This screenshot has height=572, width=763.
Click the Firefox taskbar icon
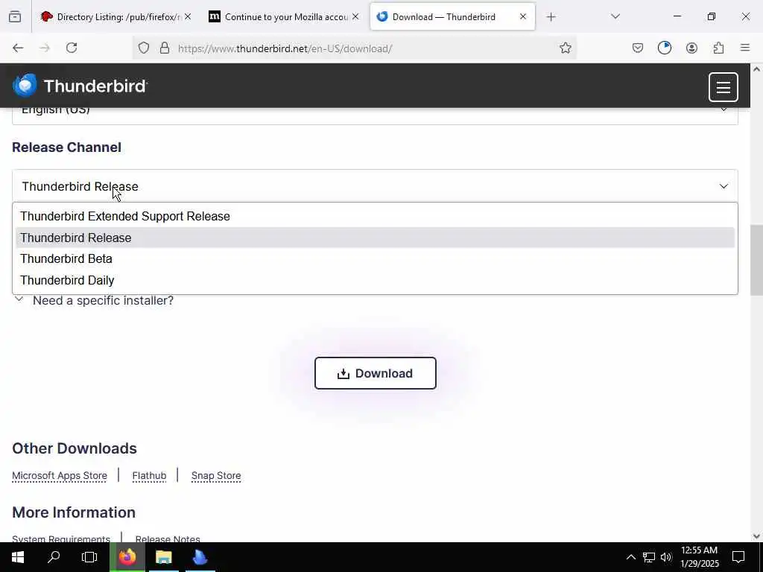[x=127, y=557]
